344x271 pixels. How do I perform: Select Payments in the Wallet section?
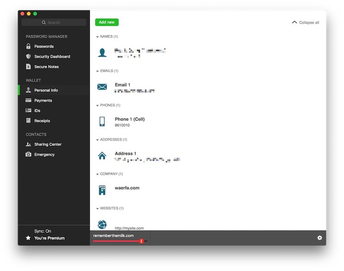43,100
